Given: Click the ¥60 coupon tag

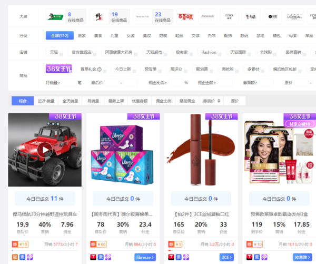Looking at the screenshot, I should [100, 244].
